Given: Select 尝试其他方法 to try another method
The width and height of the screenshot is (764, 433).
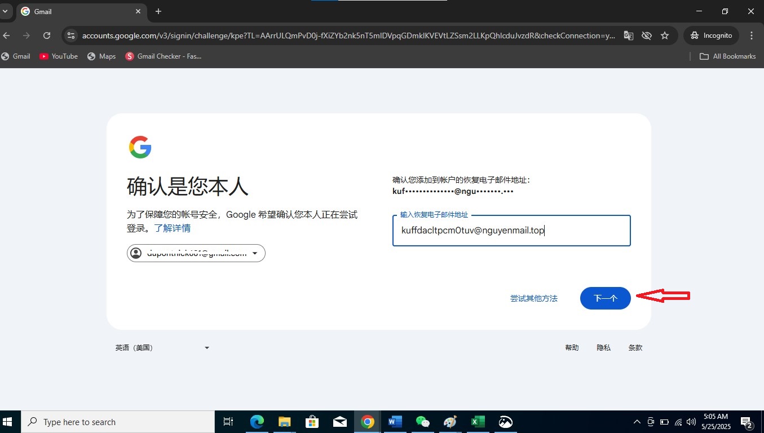Looking at the screenshot, I should (533, 298).
